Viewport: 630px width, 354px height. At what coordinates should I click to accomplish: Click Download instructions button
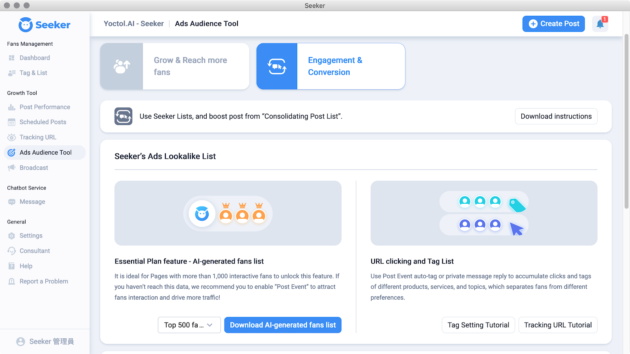click(556, 116)
